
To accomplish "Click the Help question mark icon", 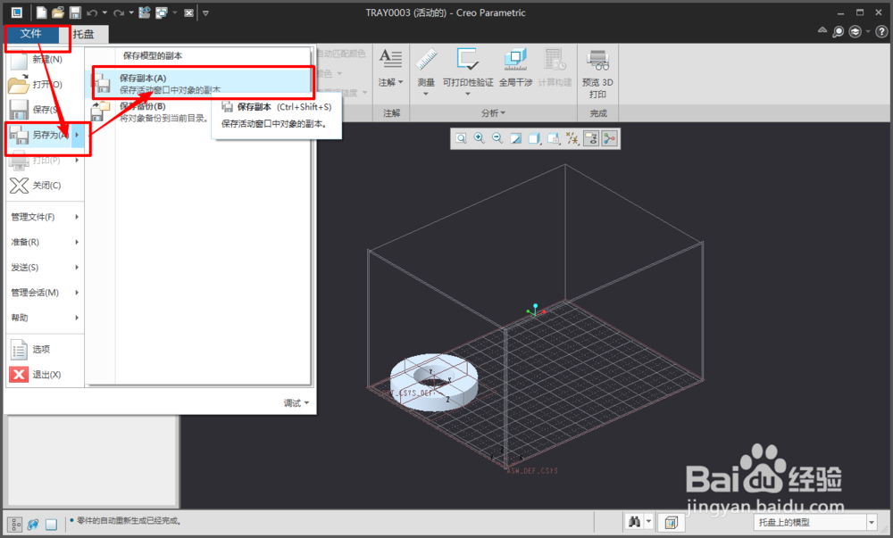I will pos(881,32).
